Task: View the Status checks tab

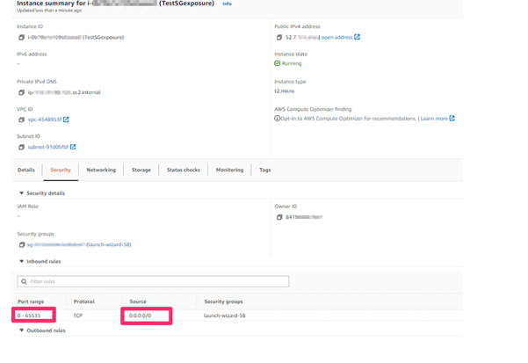Action: 184,170
